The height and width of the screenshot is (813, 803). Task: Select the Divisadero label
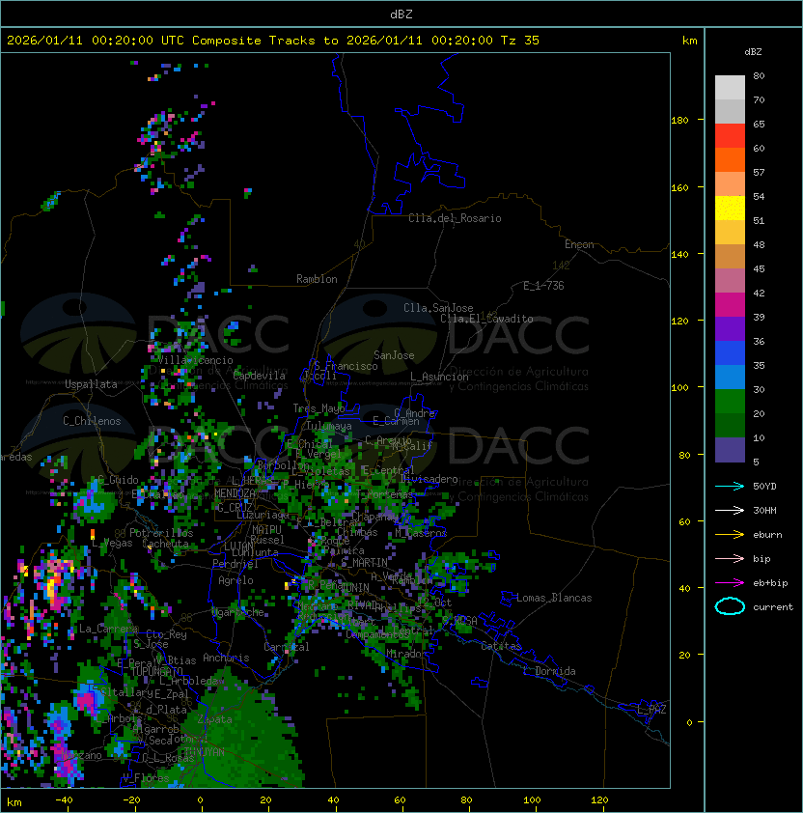(x=429, y=479)
